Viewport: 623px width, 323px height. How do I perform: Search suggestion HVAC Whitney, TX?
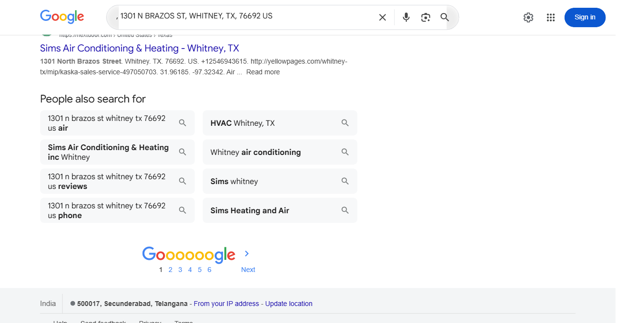280,123
